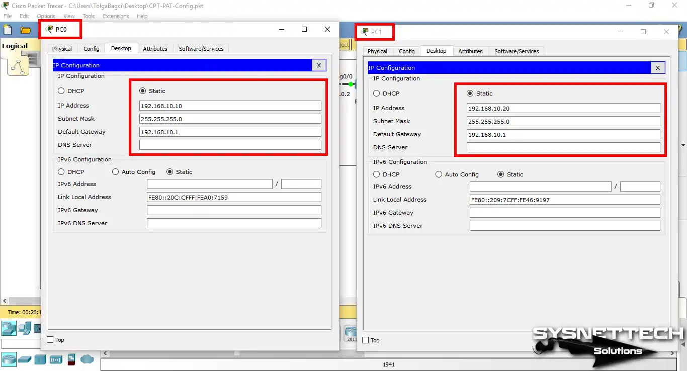Select the Network Devices category icon
The image size is (687, 371).
(9, 328)
